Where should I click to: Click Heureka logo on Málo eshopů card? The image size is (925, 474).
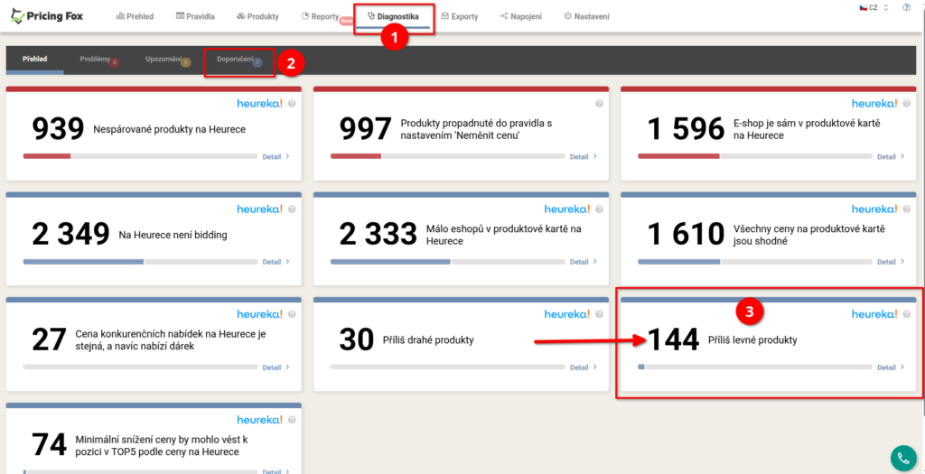pyautogui.click(x=567, y=209)
